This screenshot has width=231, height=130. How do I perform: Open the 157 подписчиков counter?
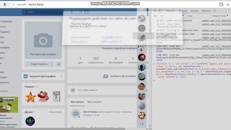pos(96,60)
